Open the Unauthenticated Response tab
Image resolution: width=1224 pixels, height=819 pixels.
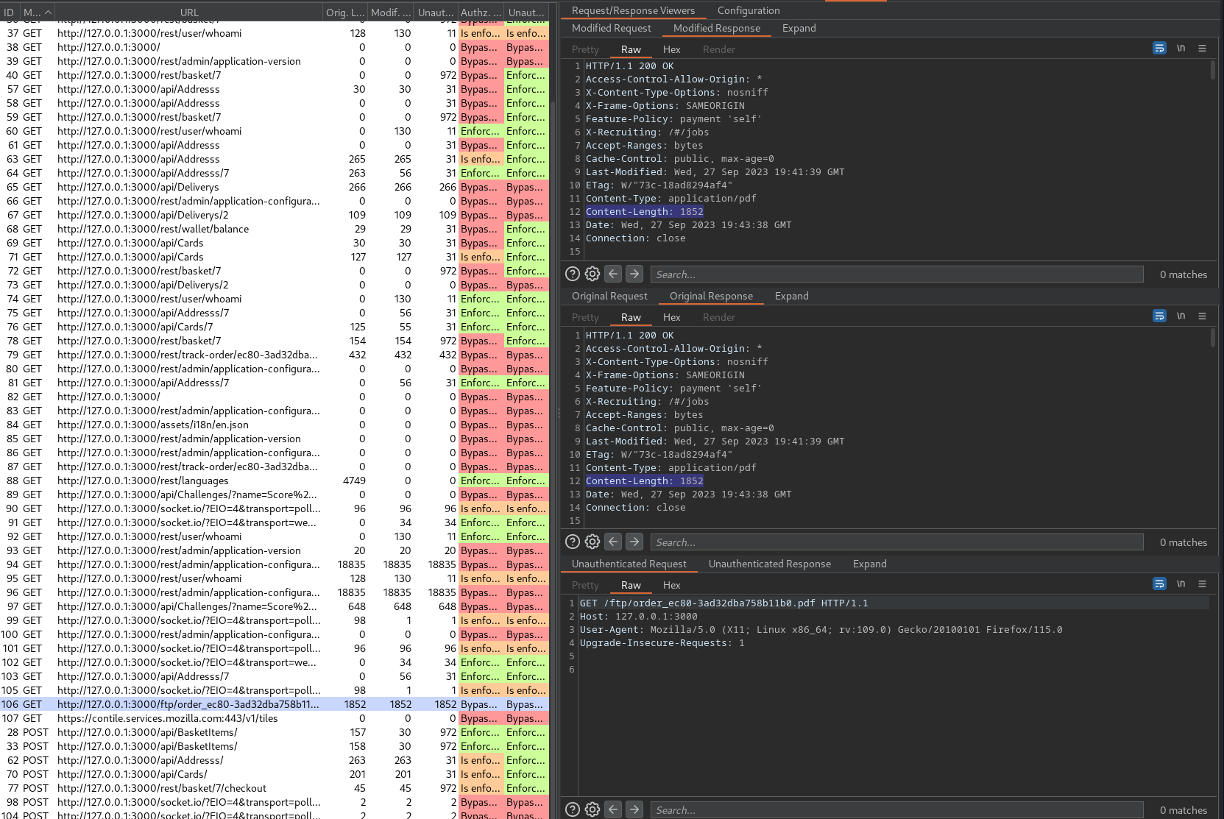769,564
